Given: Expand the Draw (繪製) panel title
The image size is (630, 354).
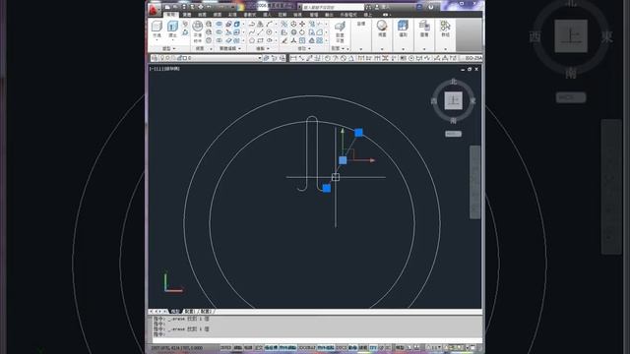Looking at the screenshot, I should [x=263, y=48].
